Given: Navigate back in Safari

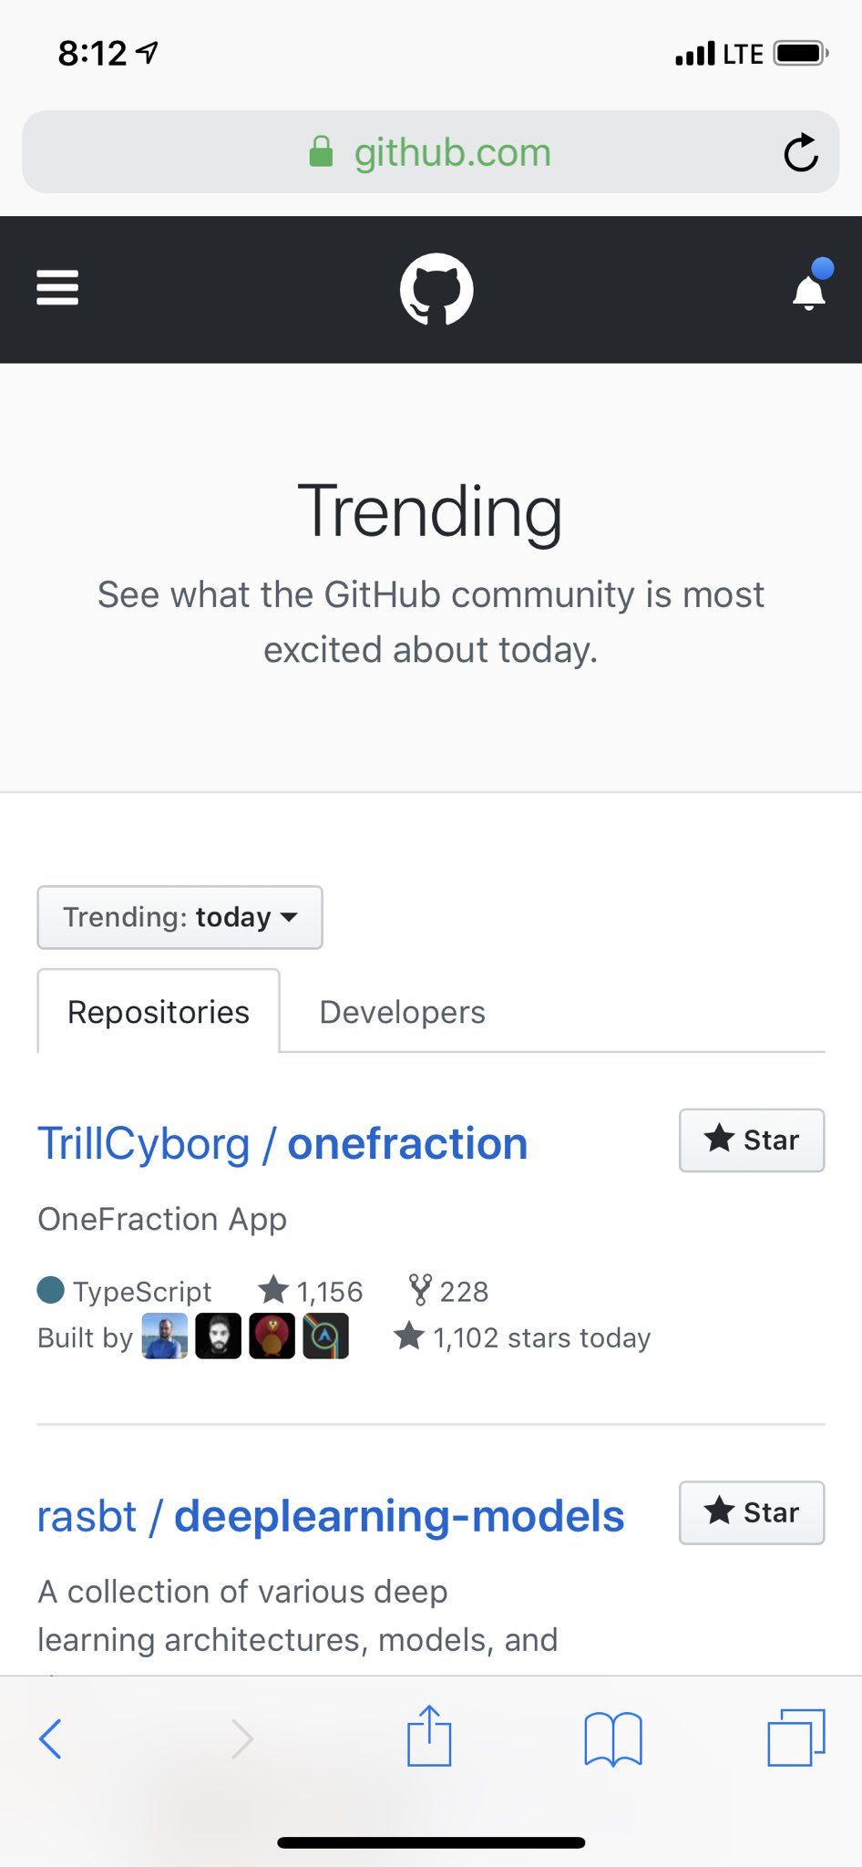Looking at the screenshot, I should pos(51,1738).
